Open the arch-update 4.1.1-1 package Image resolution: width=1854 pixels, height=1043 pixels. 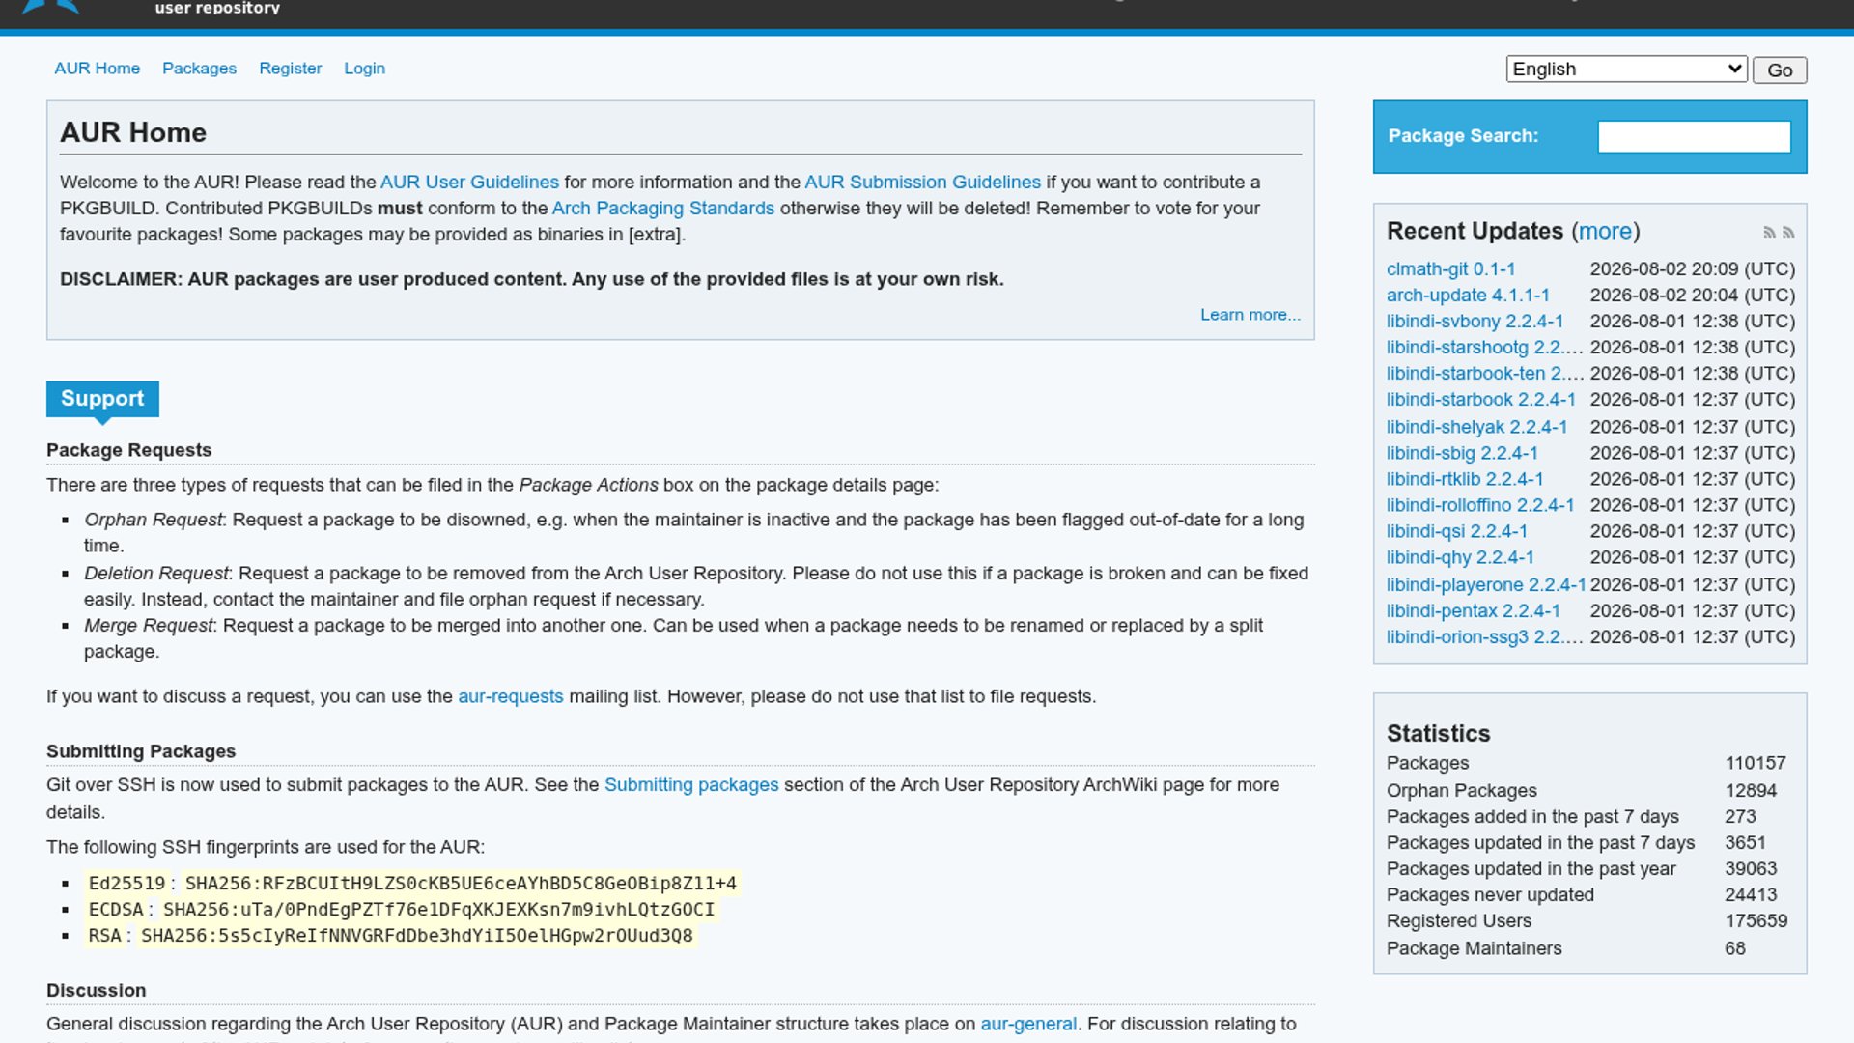[x=1468, y=295]
